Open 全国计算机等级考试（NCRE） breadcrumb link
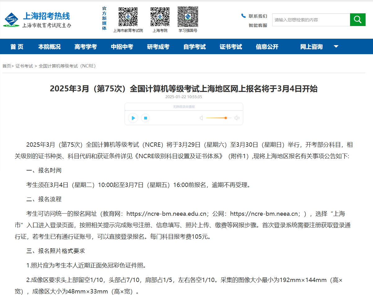This screenshot has height=295, width=373. [67, 66]
